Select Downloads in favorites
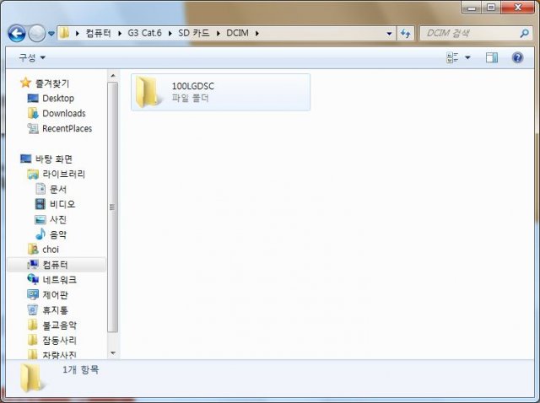The height and width of the screenshot is (403, 540). [x=64, y=114]
